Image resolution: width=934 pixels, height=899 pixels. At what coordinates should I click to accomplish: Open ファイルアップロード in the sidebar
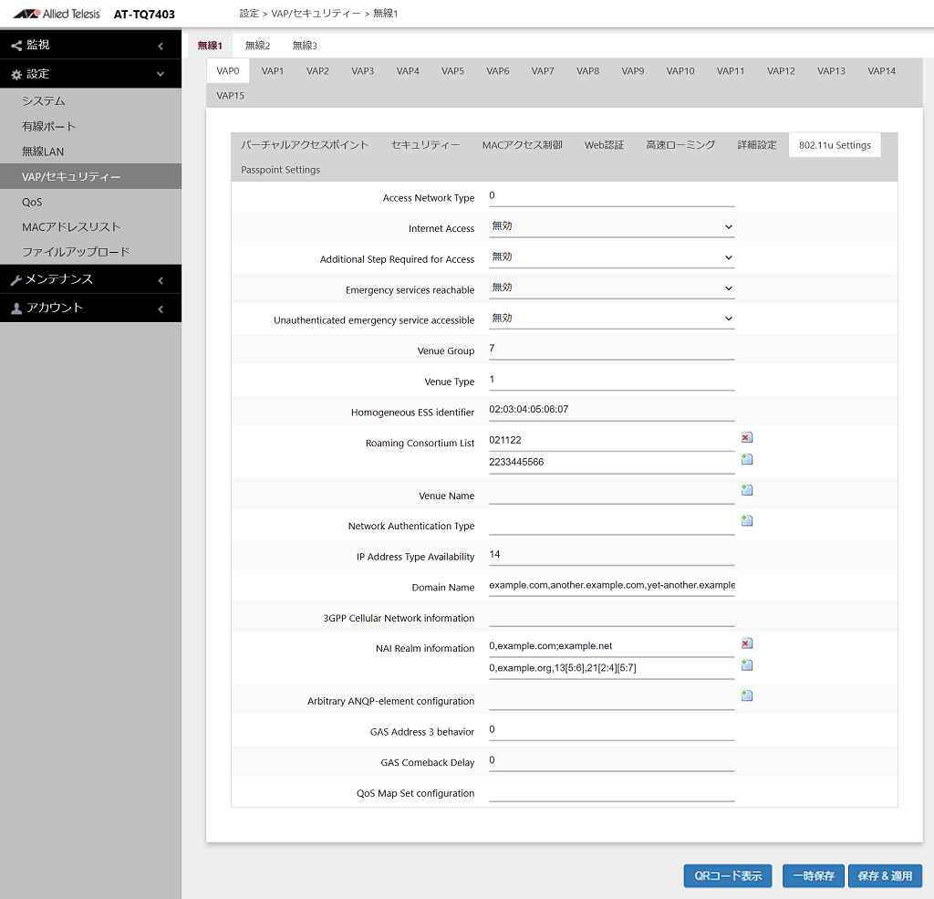pos(90,252)
